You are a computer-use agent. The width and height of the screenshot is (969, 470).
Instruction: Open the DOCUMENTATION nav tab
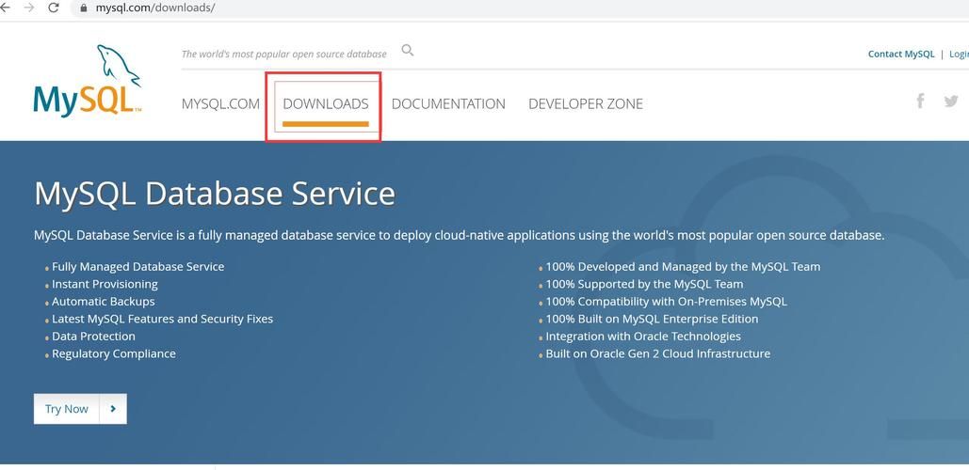click(448, 103)
